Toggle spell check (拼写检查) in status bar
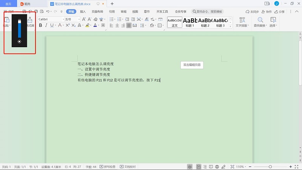Screen dimensions: 302x170 108,167
